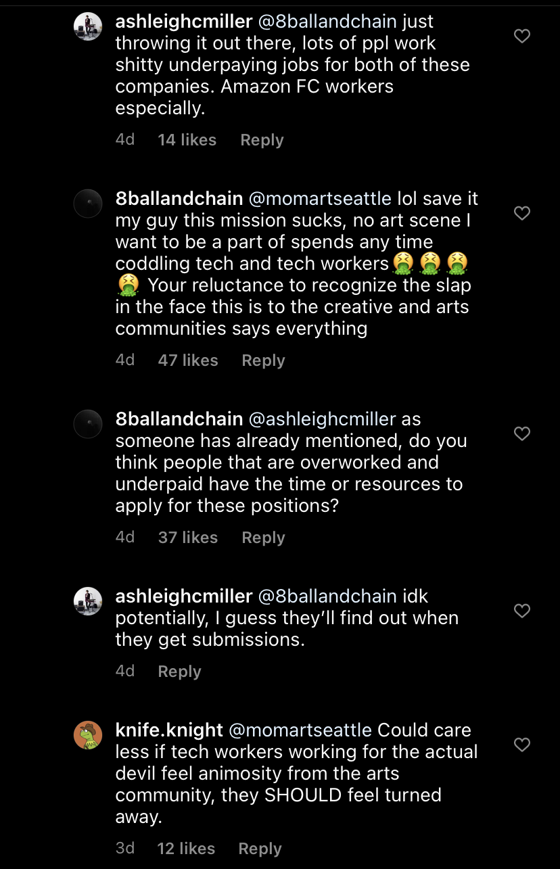Open @ashleighcmiller mention in 8ballandchain's comment
Image resolution: width=560 pixels, height=869 pixels.
coord(322,419)
